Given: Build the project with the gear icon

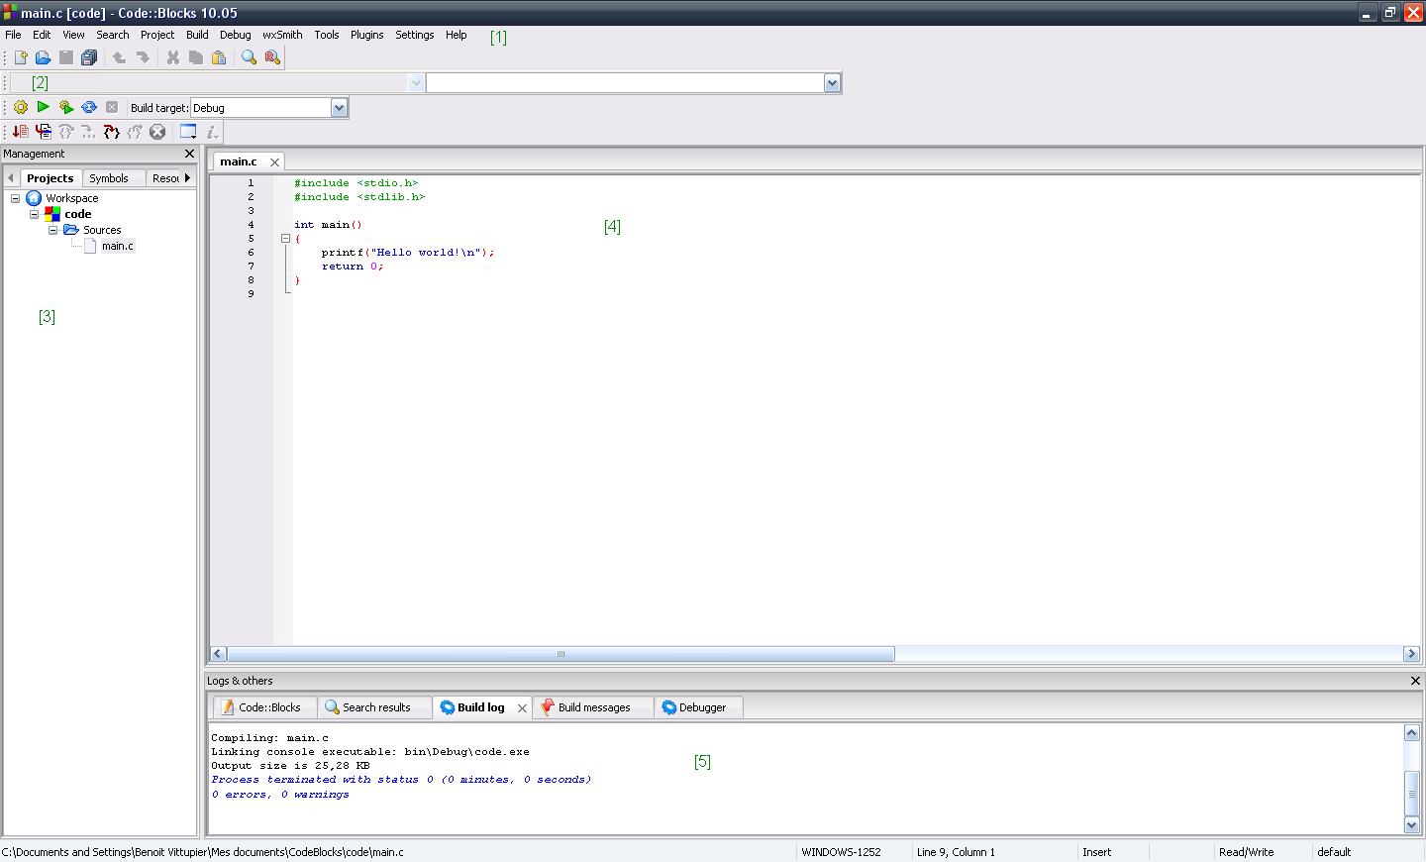Looking at the screenshot, I should (x=21, y=107).
